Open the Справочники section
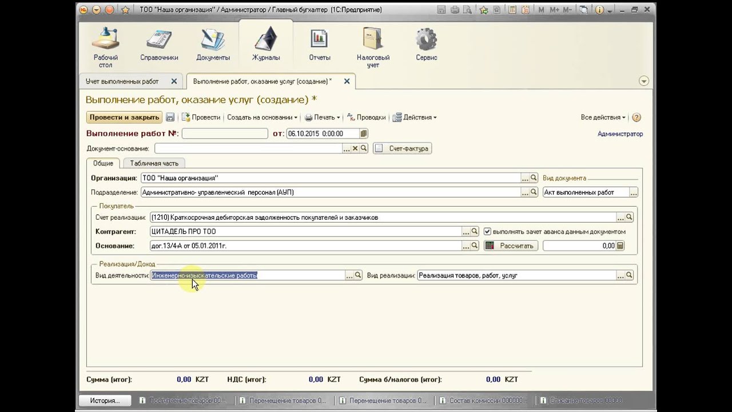Screen dimensions: 732x412 pyautogui.click(x=159, y=45)
